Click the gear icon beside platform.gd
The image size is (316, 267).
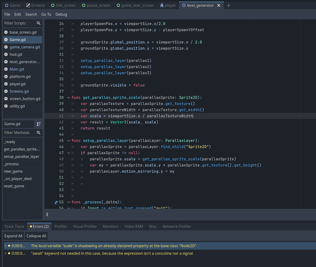tap(6, 77)
